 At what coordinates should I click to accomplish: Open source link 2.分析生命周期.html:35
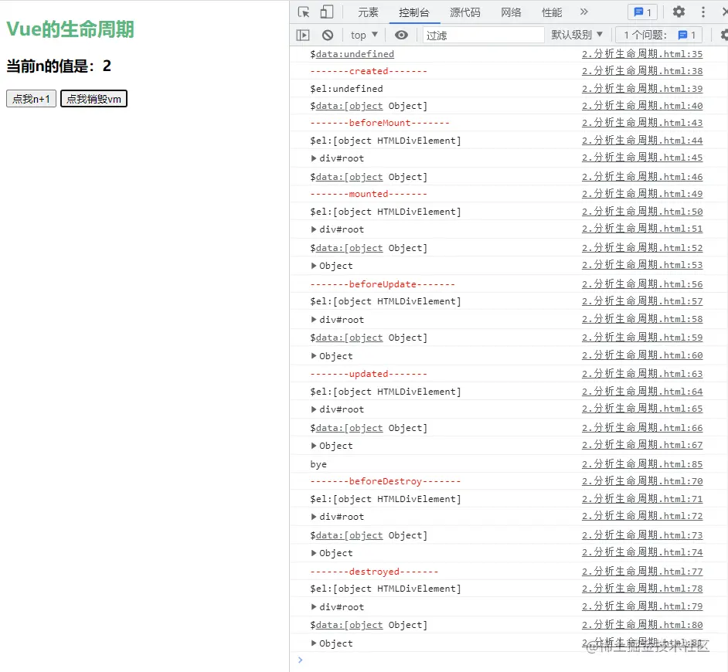(642, 54)
